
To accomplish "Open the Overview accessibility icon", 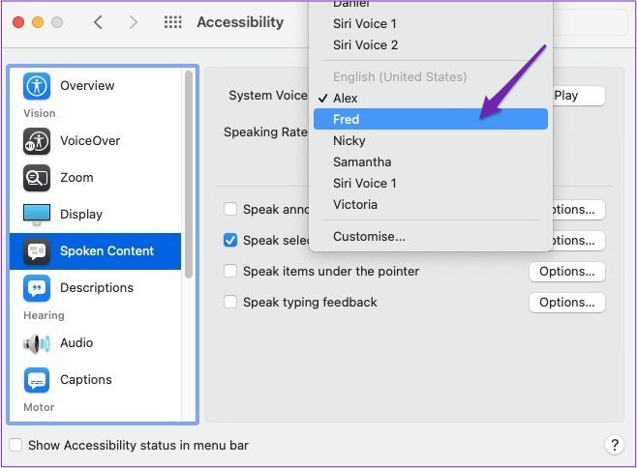I will pyautogui.click(x=37, y=86).
